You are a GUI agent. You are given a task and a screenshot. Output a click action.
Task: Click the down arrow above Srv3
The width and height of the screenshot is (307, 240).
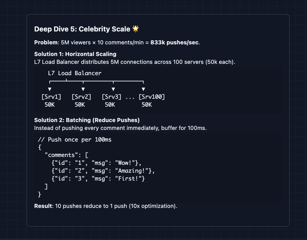pyautogui.click(x=113, y=89)
